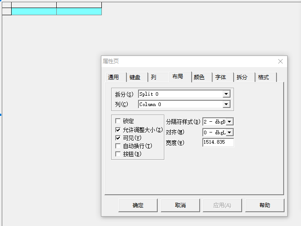Open help with 帮助 button
Image resolution: width=301 pixels, height=226 pixels.
(x=265, y=205)
